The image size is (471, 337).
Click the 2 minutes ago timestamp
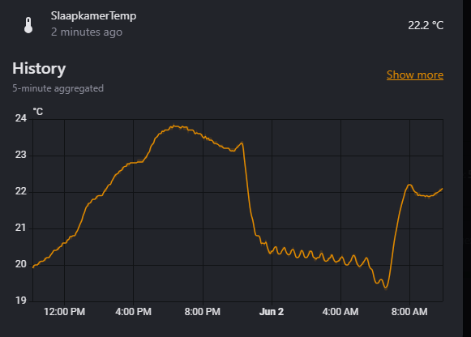pyautogui.click(x=87, y=32)
